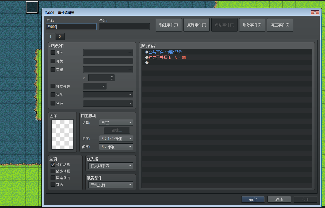Click the 复制事件页 button
This screenshot has height=208, width=325.
tap(197, 25)
